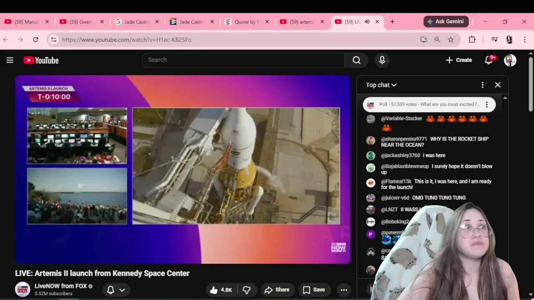Click the @Flameal15k username in chat
Image resolution: width=534 pixels, height=300 pixels.
396,182
